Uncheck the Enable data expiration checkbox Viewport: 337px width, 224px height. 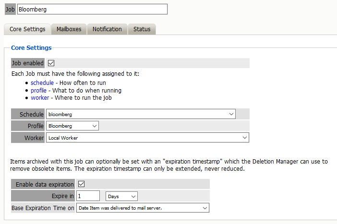point(81,184)
